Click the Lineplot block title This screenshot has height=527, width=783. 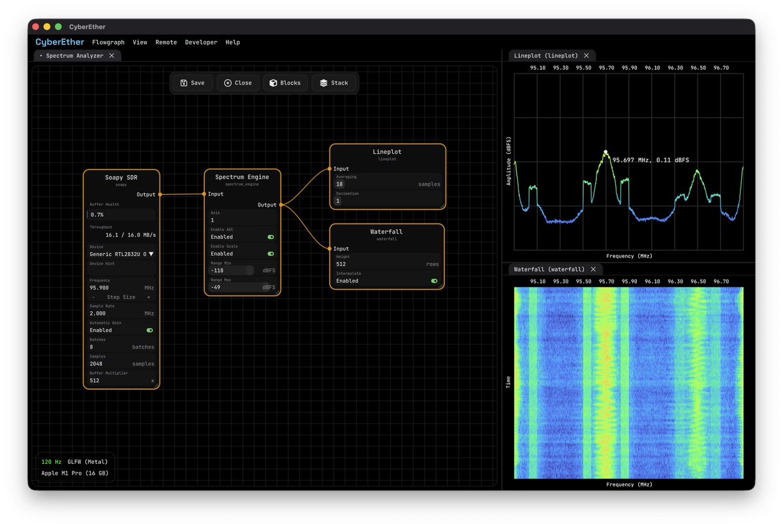pyautogui.click(x=388, y=152)
